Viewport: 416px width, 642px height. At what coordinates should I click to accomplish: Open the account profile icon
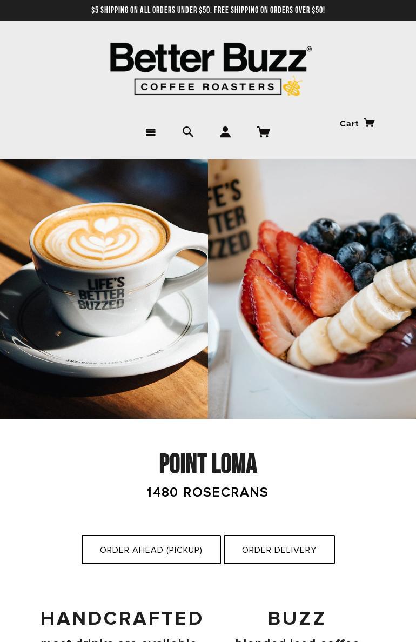coord(225,132)
